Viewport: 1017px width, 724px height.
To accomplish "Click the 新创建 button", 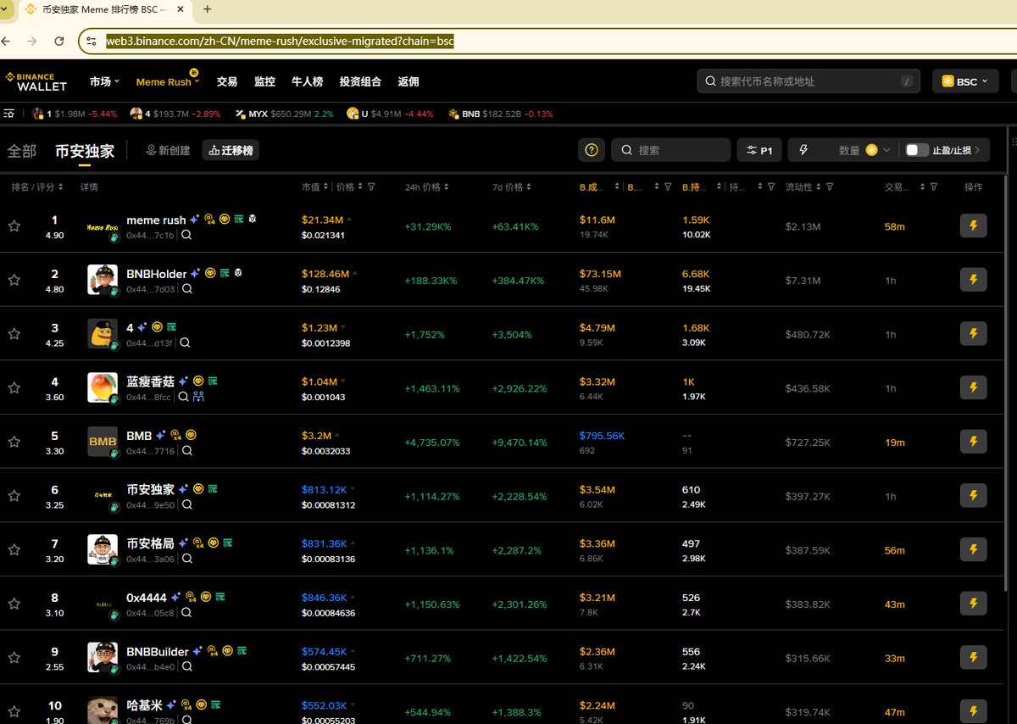I will pyautogui.click(x=168, y=150).
